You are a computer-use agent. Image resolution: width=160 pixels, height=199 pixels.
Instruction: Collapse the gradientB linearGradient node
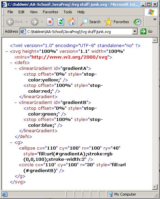tap(16, 103)
